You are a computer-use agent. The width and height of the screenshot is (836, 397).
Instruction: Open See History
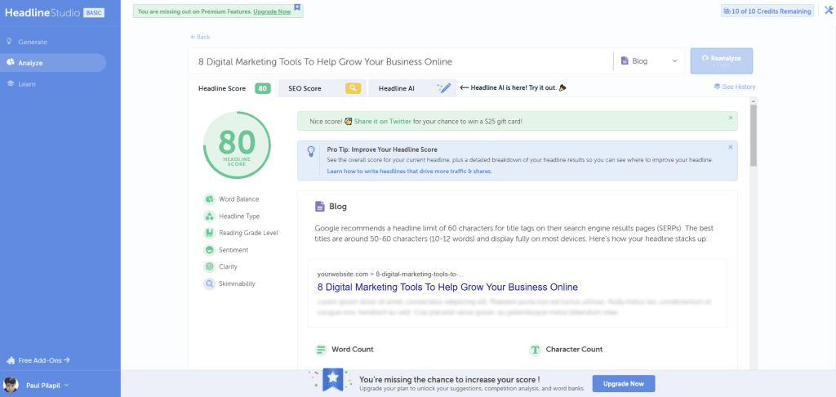(x=735, y=87)
